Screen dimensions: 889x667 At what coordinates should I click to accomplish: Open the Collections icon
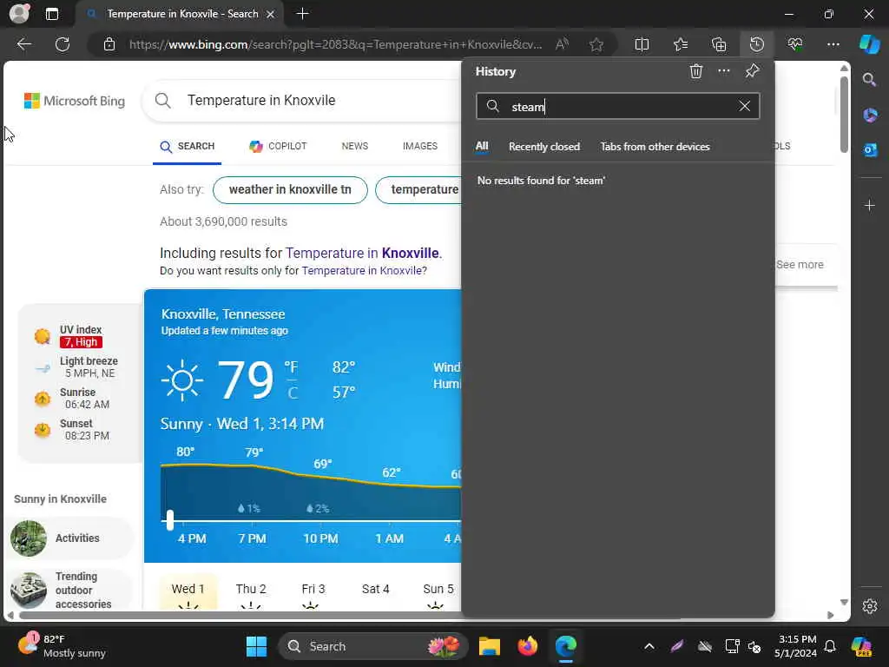click(x=718, y=44)
